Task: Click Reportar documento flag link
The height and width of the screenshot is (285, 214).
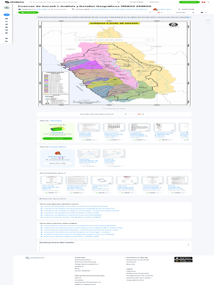Action: pos(53,199)
